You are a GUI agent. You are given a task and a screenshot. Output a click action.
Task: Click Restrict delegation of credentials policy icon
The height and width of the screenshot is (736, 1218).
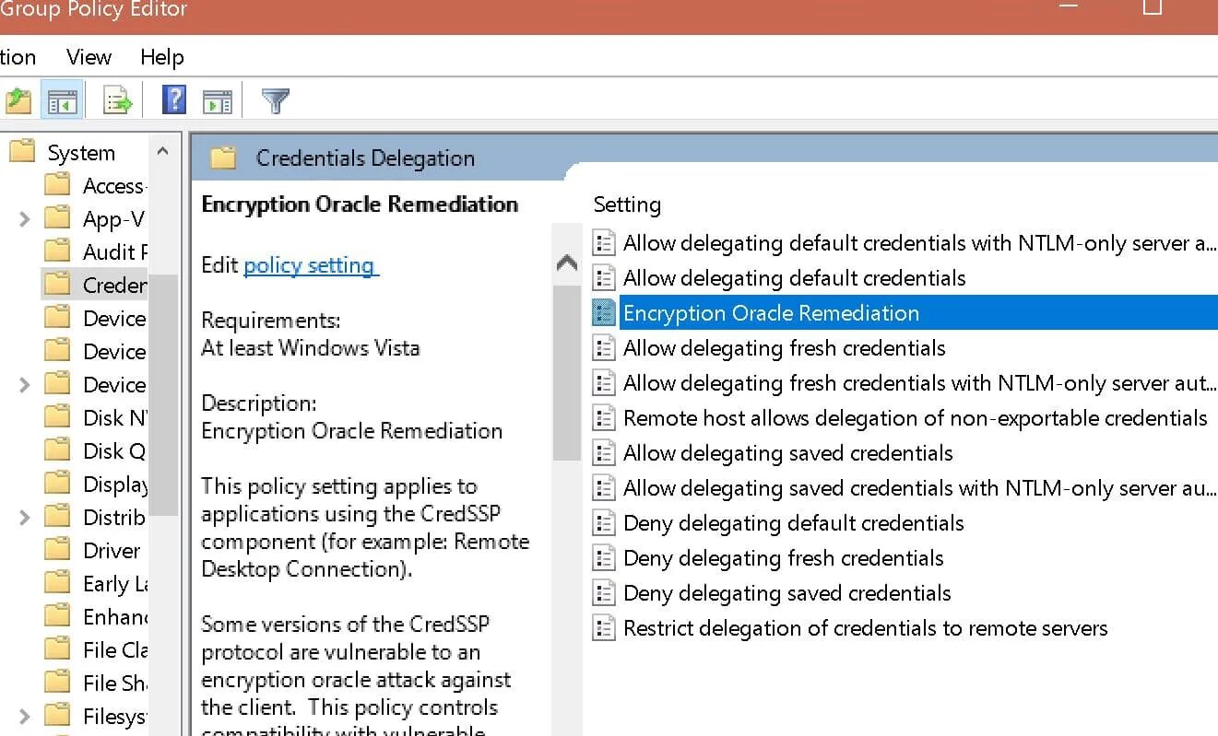point(603,628)
